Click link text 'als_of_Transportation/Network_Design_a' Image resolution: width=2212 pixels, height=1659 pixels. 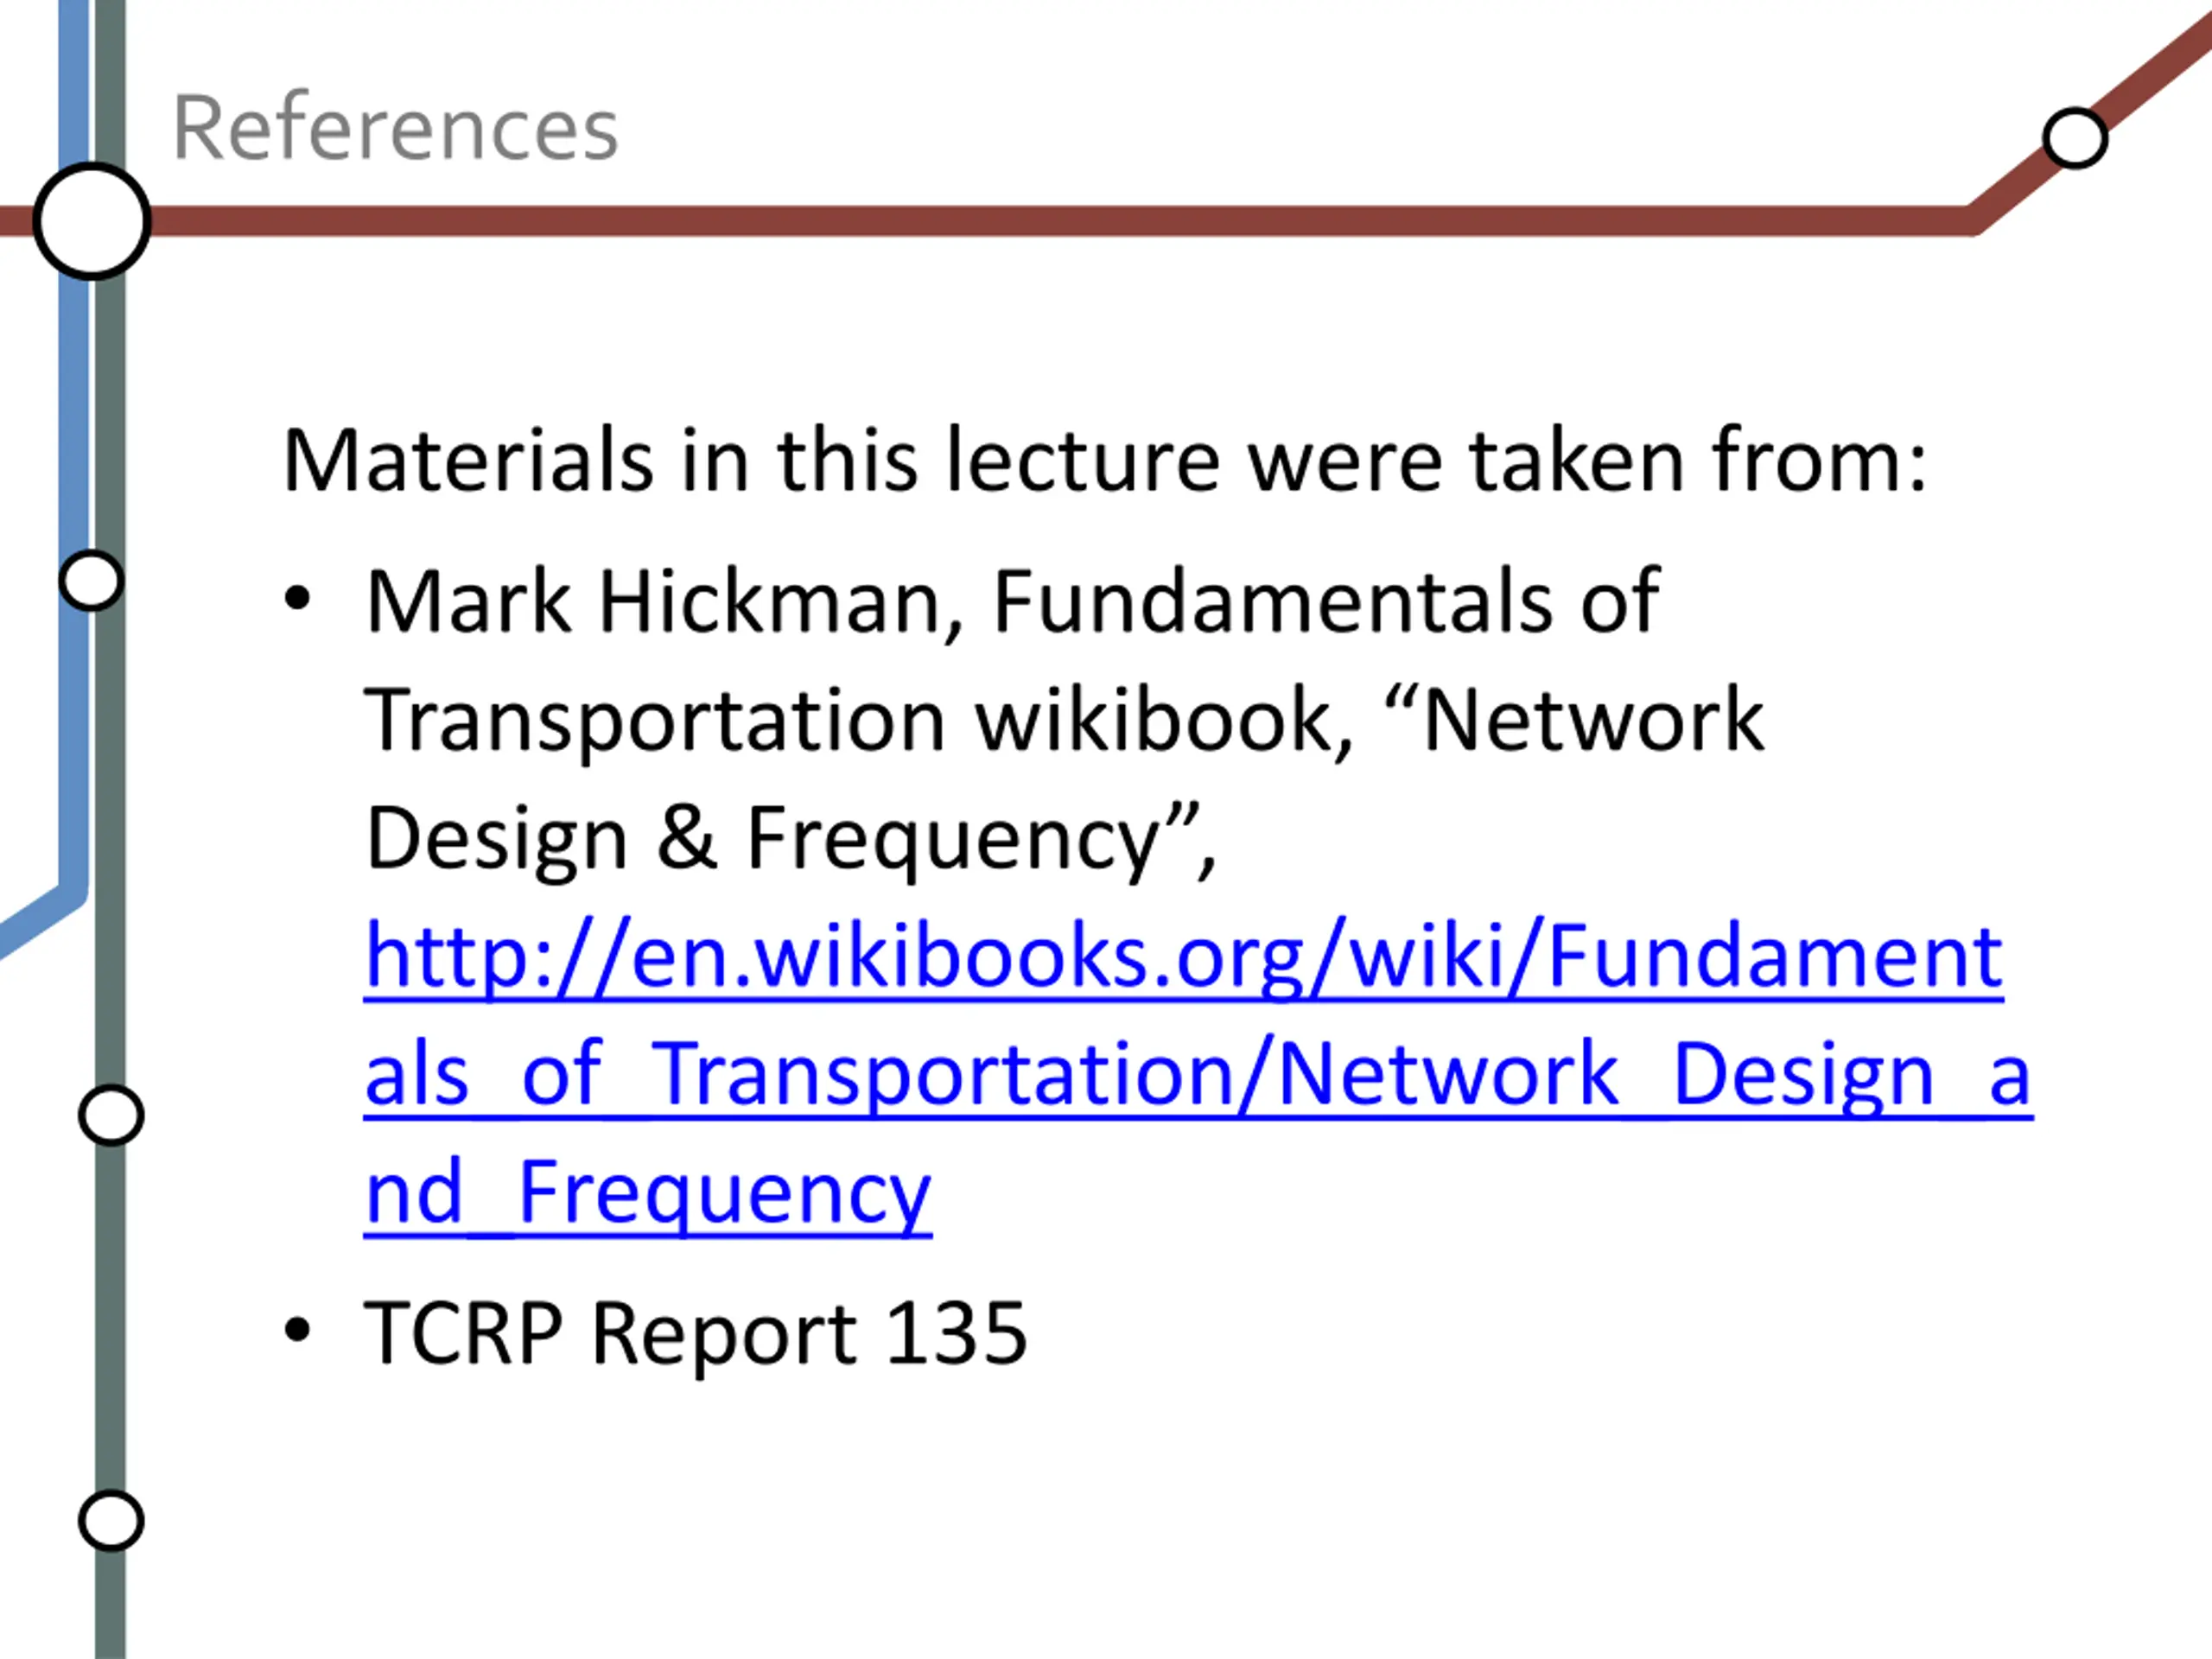click(1198, 1076)
